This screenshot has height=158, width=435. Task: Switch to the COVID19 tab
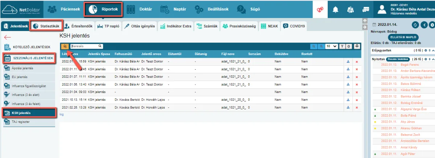(294, 26)
